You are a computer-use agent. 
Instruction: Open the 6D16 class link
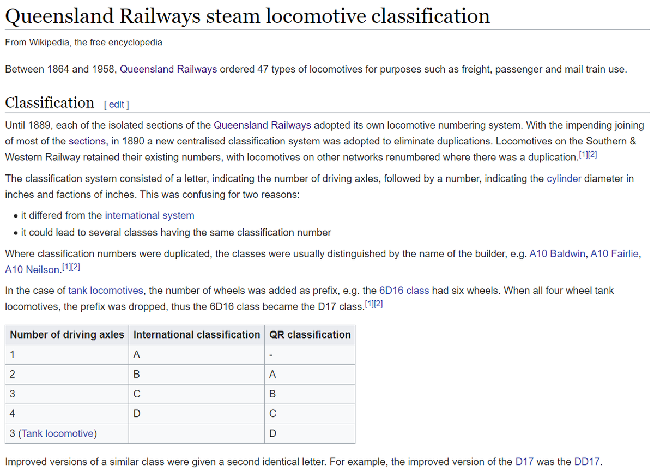pyautogui.click(x=404, y=291)
